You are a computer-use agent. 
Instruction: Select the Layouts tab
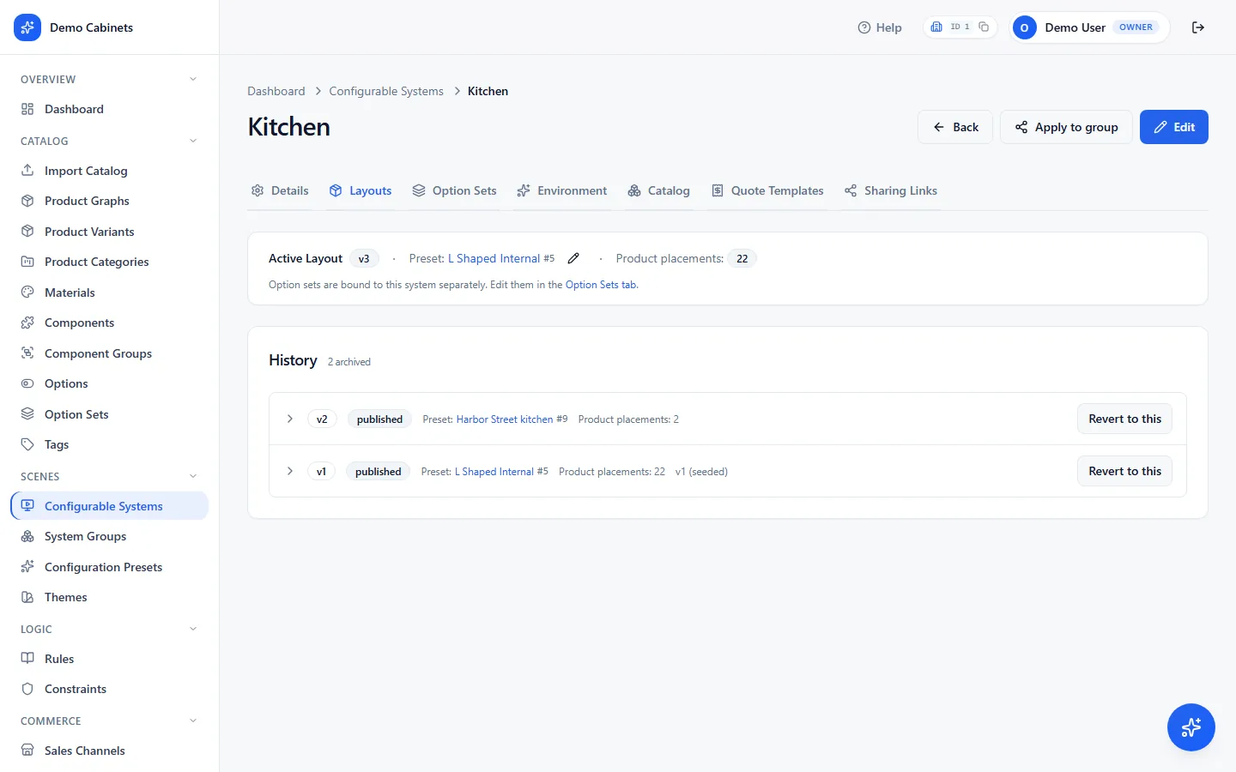tap(360, 190)
